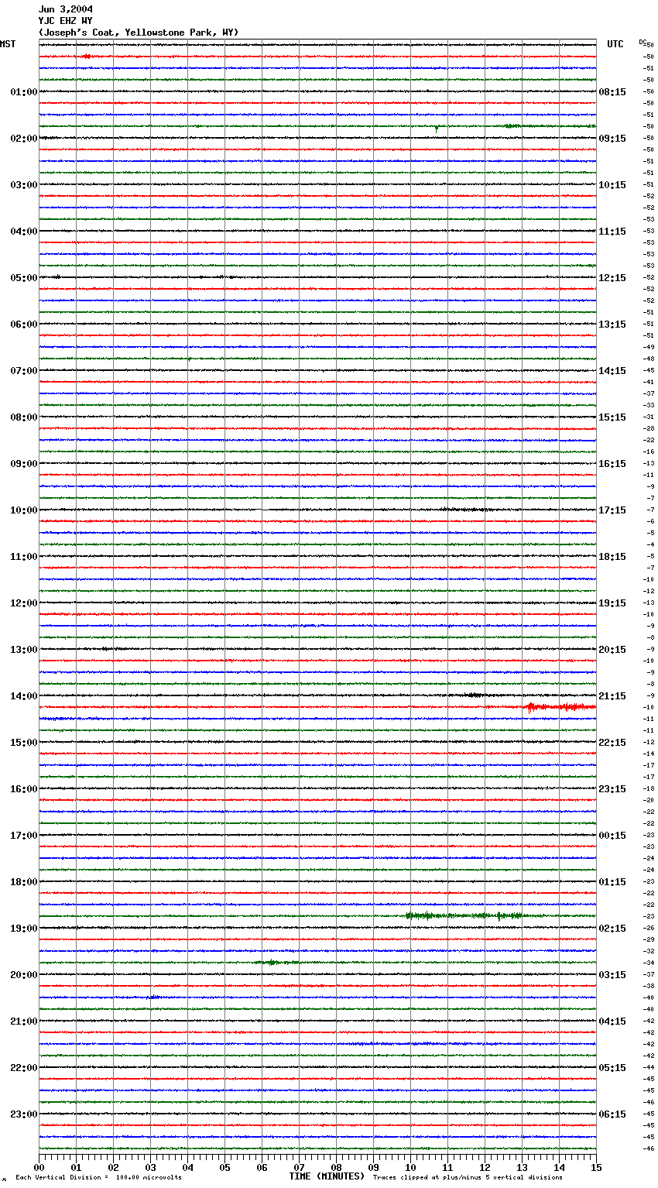Viewport: 658px width, 1188px height.
Task: Click the green seismic event before 19:00 MST
Action: tap(464, 915)
